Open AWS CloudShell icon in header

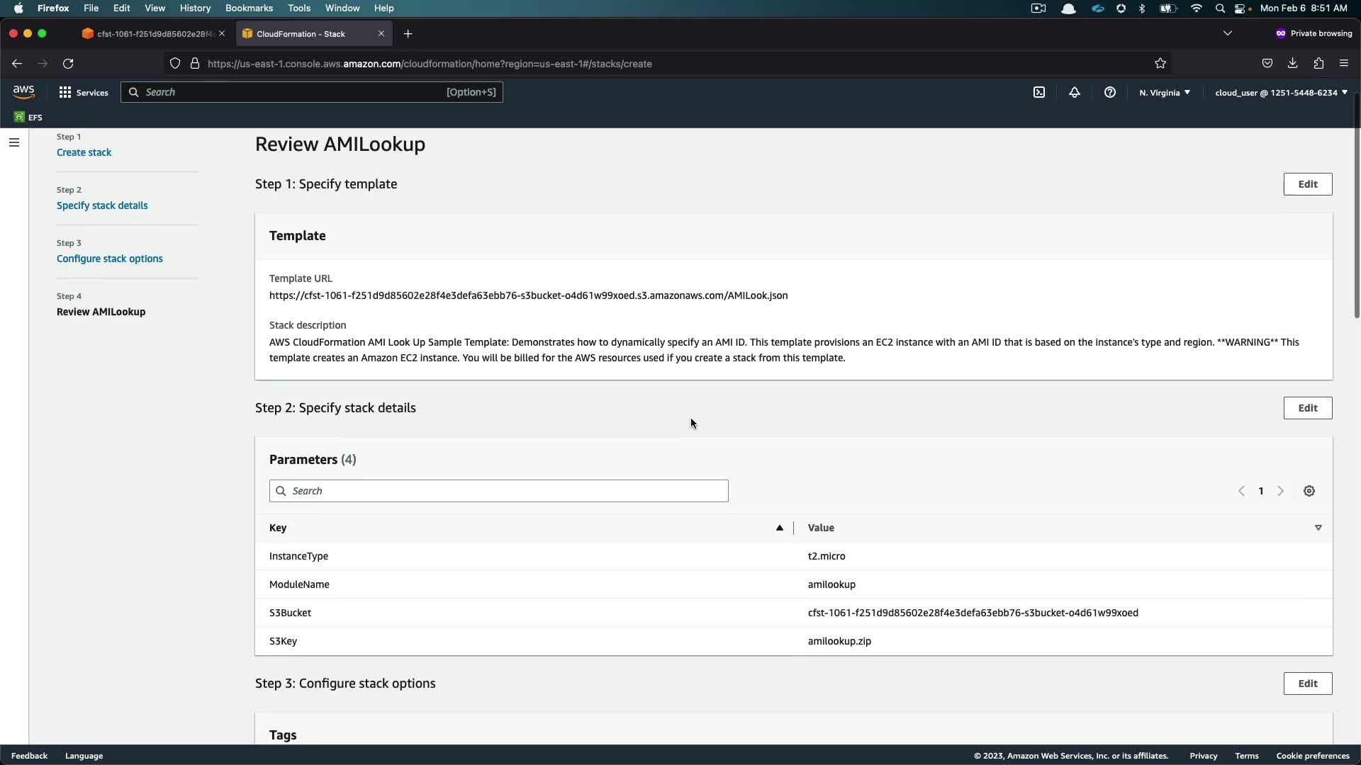point(1039,92)
